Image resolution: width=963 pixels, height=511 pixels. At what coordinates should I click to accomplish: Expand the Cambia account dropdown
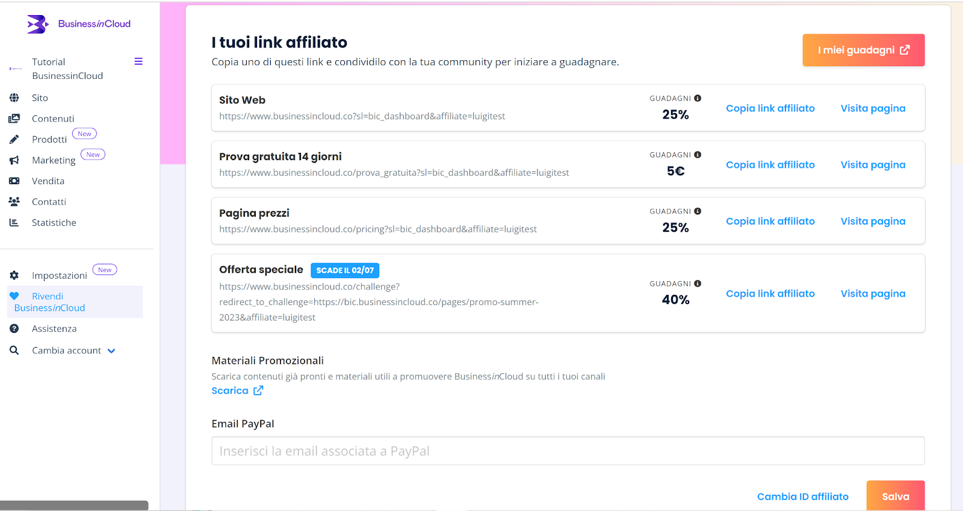tap(111, 351)
